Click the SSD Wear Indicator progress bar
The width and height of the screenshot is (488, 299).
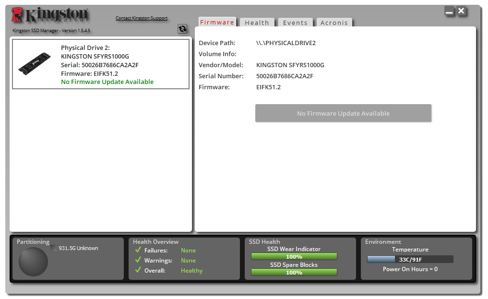[x=294, y=256]
